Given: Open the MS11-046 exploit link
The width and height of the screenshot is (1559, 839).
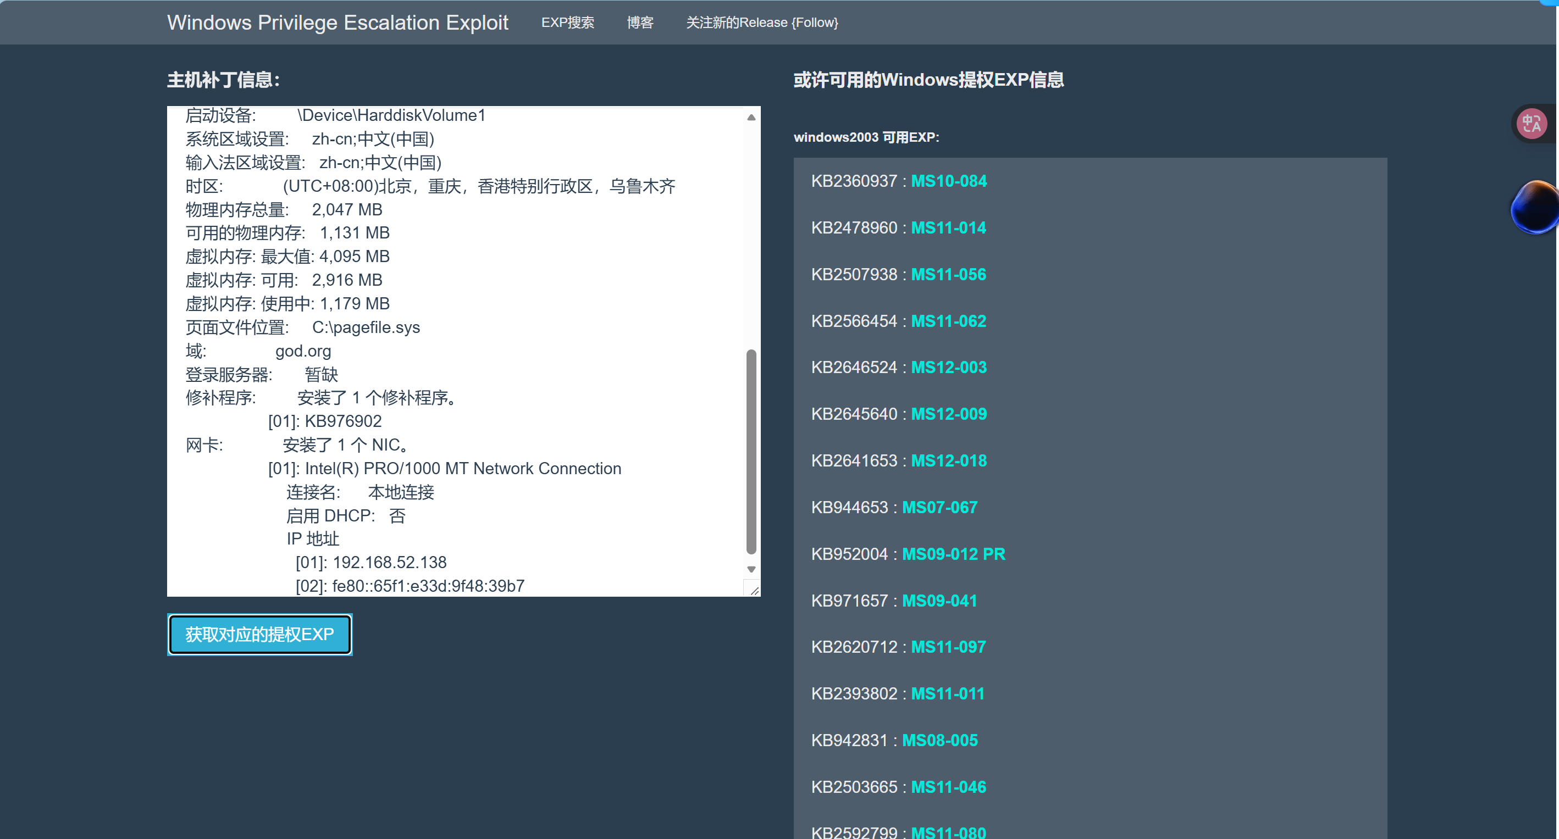Looking at the screenshot, I should pos(948,786).
